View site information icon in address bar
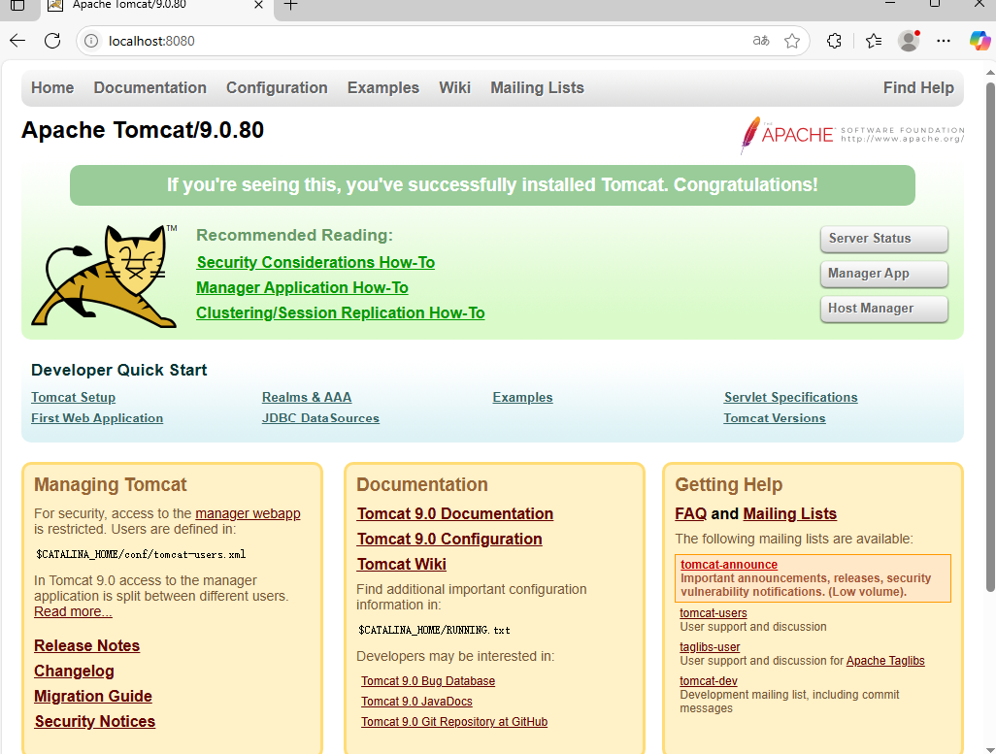This screenshot has height=754, width=996. 91,41
